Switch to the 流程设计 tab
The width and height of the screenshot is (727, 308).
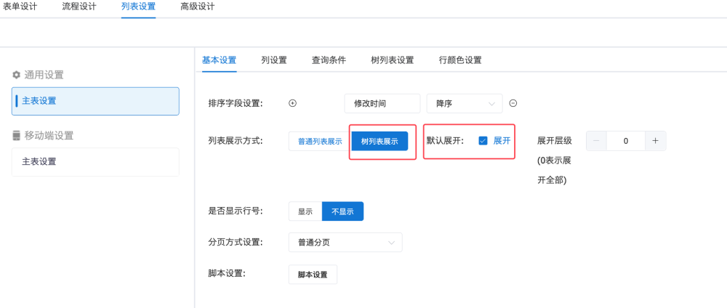(79, 7)
